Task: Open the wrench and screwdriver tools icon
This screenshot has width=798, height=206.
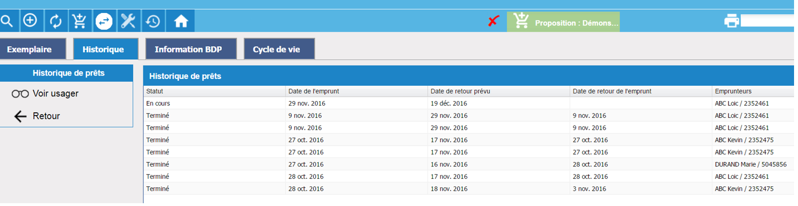Action: tap(129, 21)
